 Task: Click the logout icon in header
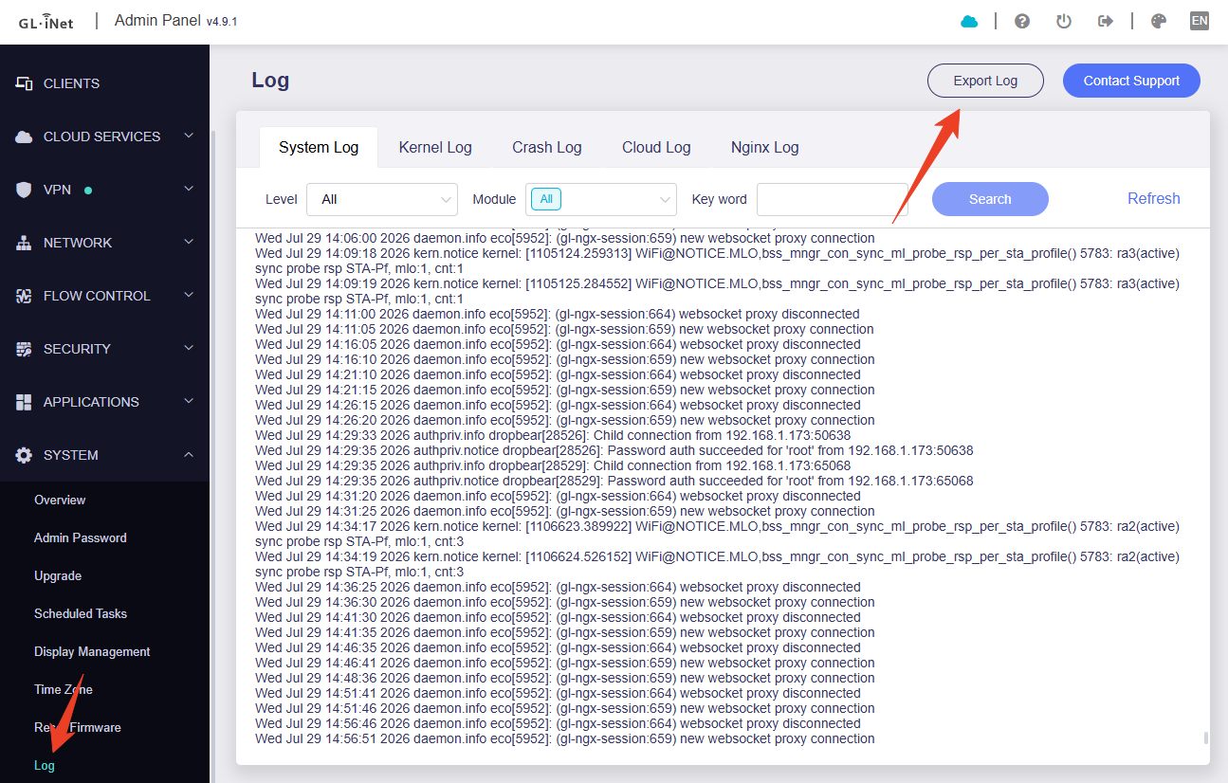click(1106, 21)
